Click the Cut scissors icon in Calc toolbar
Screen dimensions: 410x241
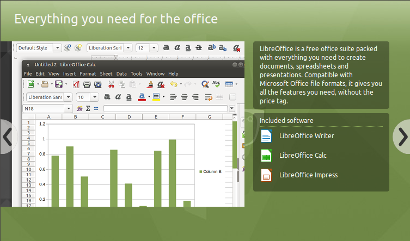(111, 84)
